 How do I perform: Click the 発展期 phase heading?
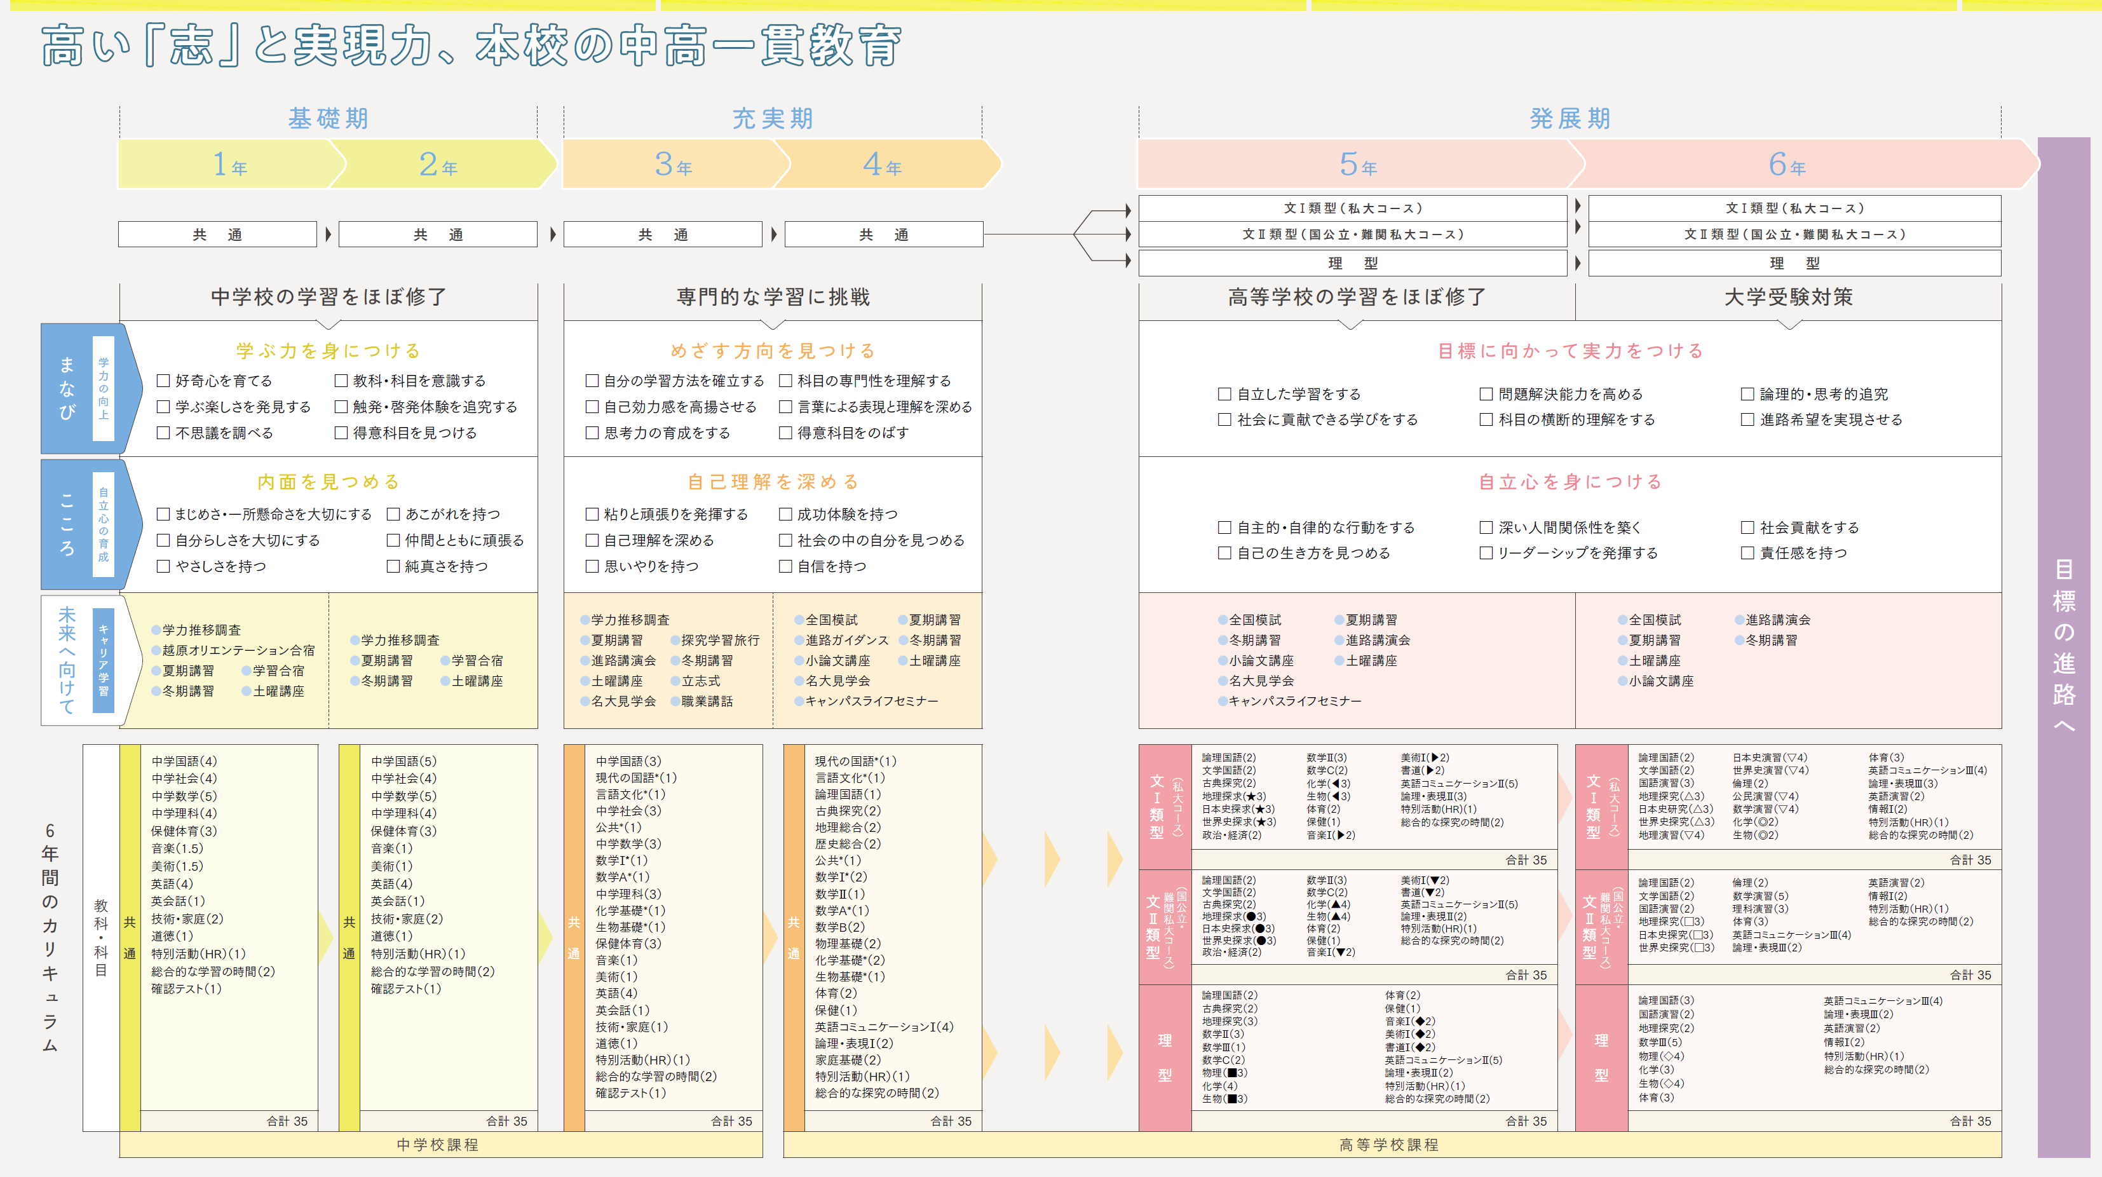click(x=1570, y=119)
